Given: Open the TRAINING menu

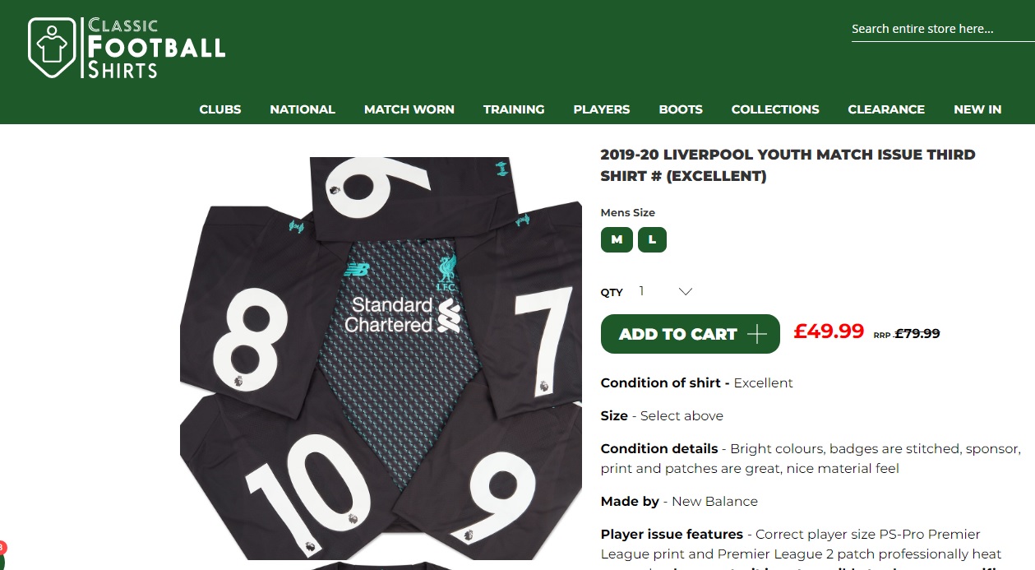Looking at the screenshot, I should [x=514, y=109].
